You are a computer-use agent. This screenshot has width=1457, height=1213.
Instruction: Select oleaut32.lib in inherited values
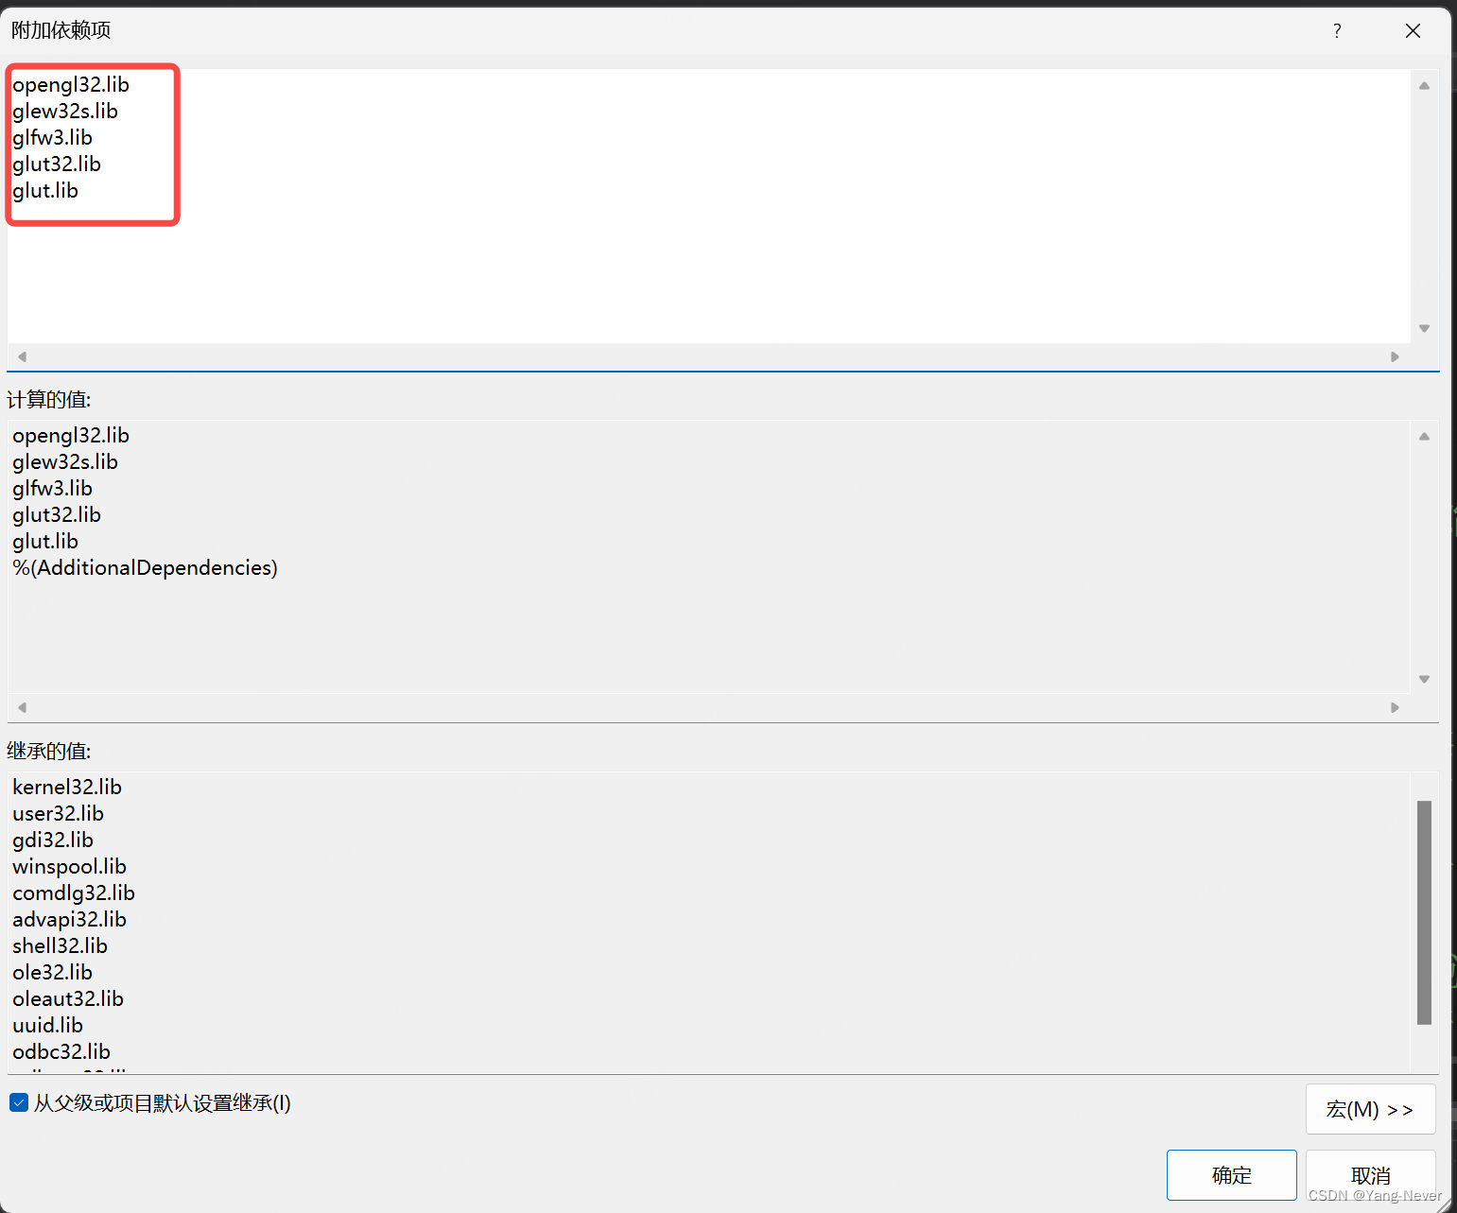[68, 999]
